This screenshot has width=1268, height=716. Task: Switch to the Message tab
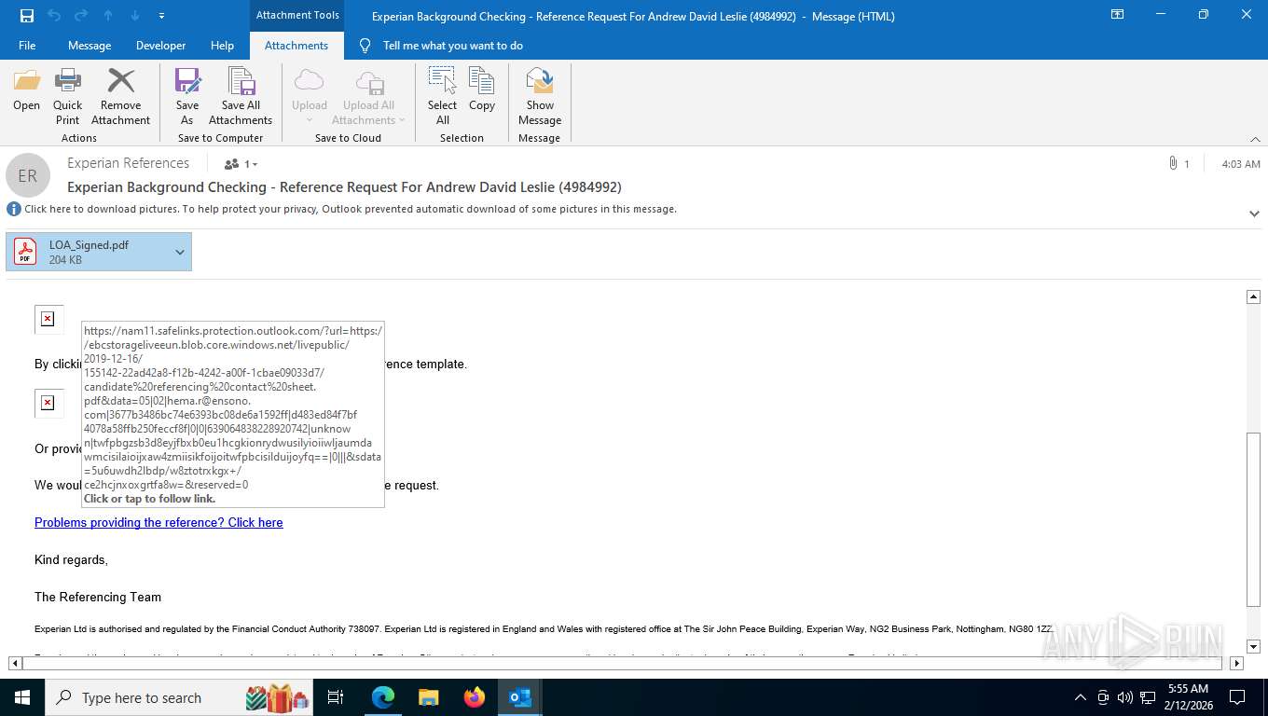(x=90, y=46)
